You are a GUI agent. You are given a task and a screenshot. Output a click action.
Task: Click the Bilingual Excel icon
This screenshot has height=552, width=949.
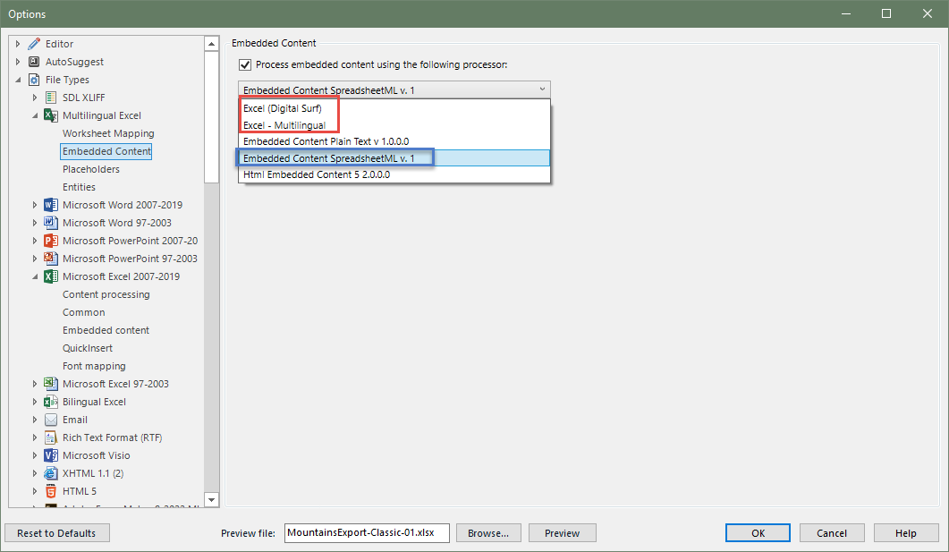click(51, 402)
